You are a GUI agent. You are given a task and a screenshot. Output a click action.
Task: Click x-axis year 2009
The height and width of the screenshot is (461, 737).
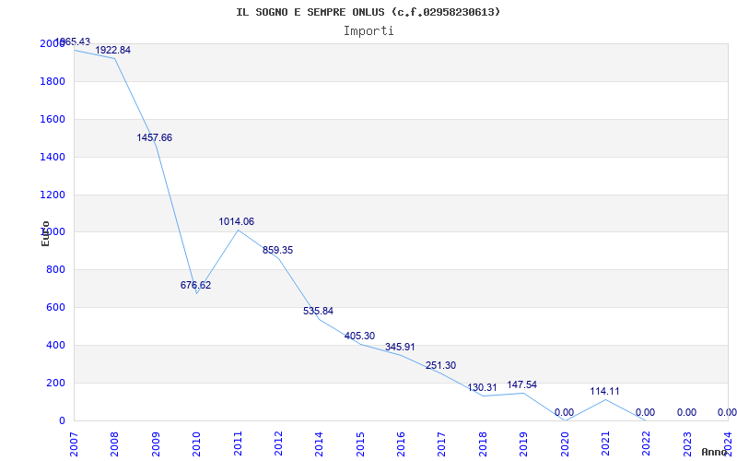click(156, 444)
